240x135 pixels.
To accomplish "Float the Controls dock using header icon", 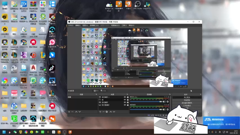I will coord(200,94).
